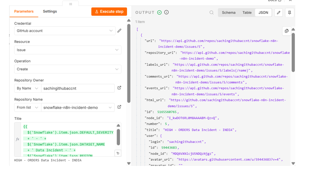Open the Operation Create dropdown
Screen dimensions: 310x179
[68, 69]
